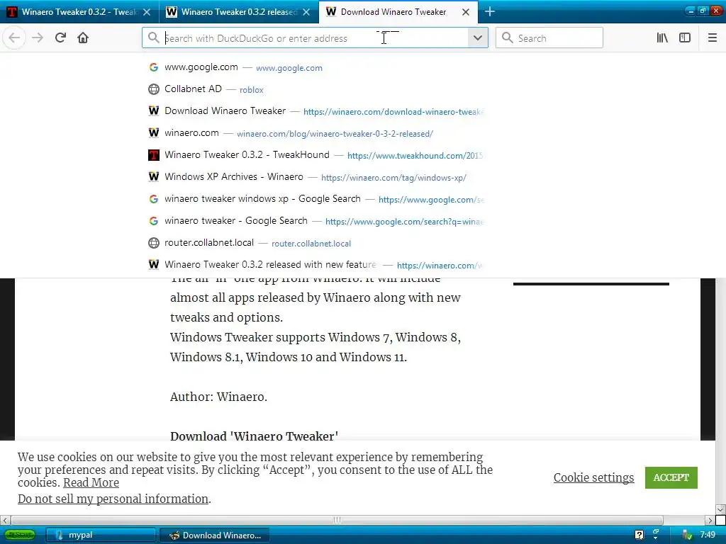Choose Winaero Tweaker 0.3.2 - TweakHound suggestion
The width and height of the screenshot is (726, 544).
(x=315, y=155)
